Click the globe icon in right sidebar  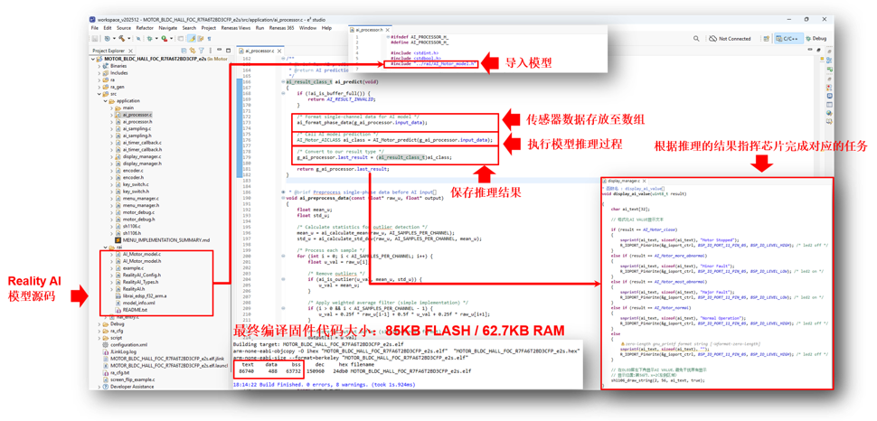point(829,113)
